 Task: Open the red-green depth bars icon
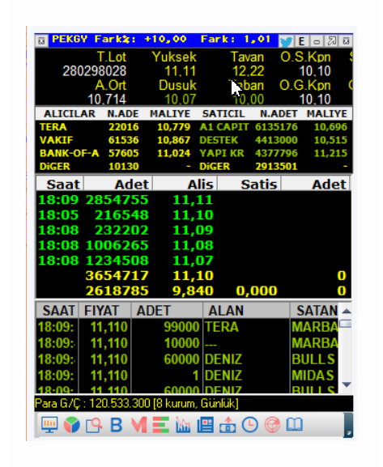pyautogui.click(x=161, y=425)
